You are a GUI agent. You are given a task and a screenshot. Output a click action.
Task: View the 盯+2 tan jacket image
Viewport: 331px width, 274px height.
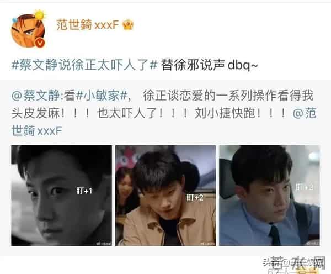[x=165, y=196]
